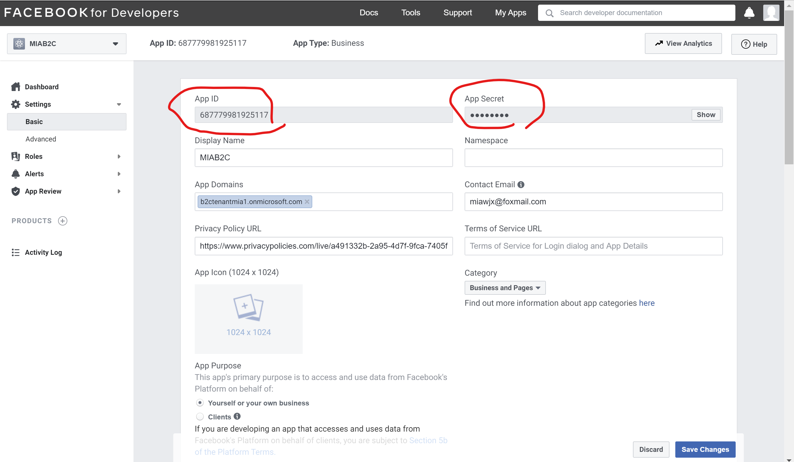Click into the Namespace input field

(x=593, y=158)
